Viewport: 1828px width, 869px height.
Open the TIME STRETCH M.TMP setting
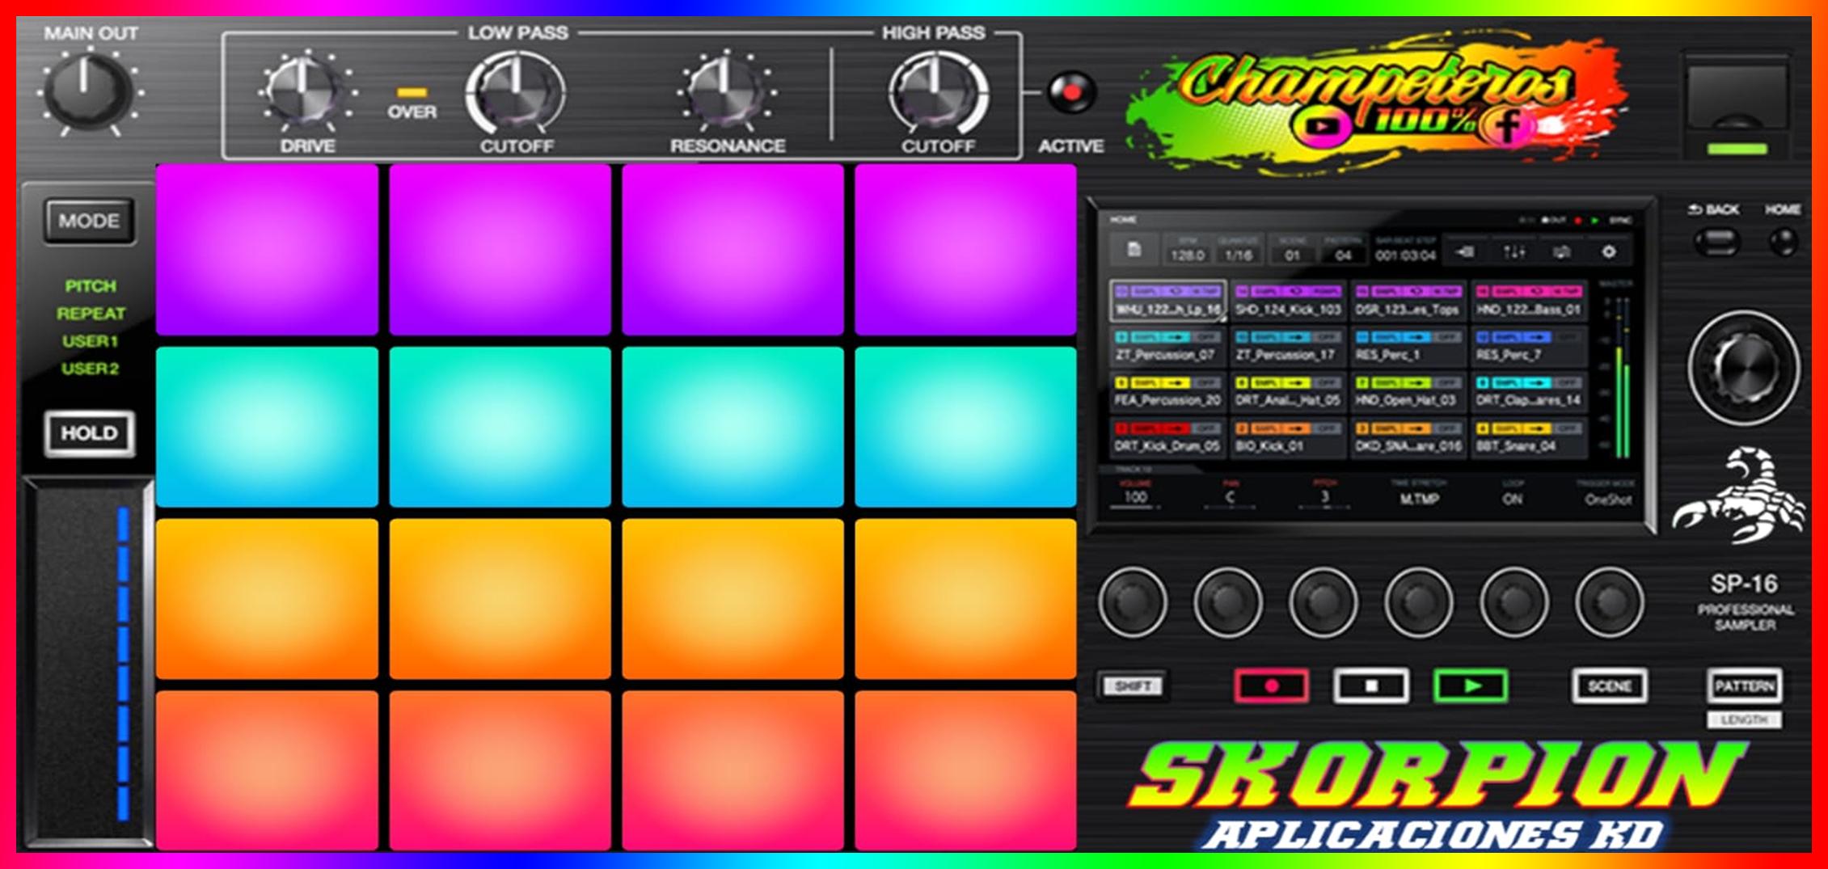(1419, 493)
